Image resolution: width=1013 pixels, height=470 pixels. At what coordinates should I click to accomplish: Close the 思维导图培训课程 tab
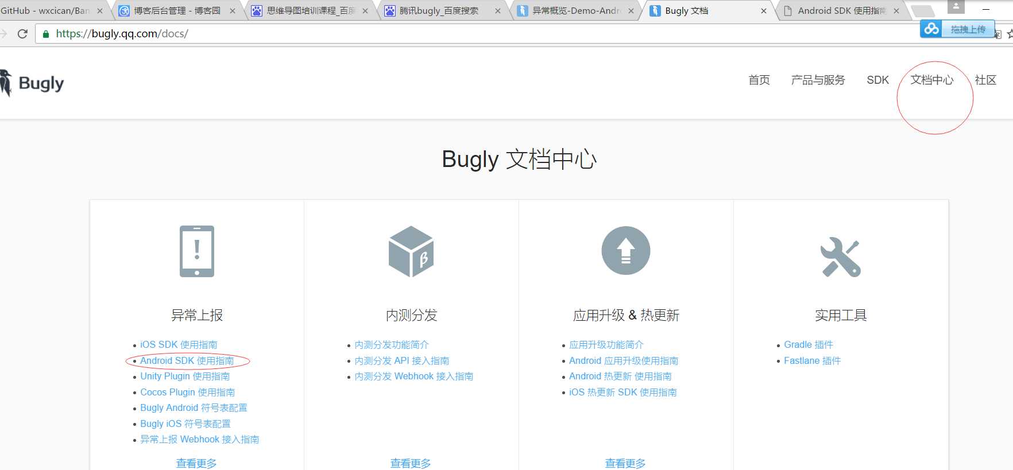(x=365, y=11)
